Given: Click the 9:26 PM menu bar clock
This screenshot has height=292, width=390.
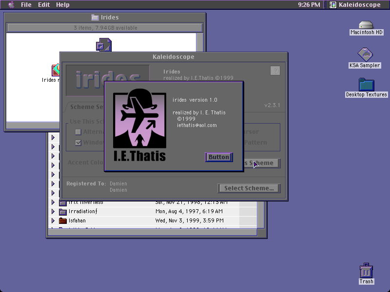Looking at the screenshot, I should point(309,5).
